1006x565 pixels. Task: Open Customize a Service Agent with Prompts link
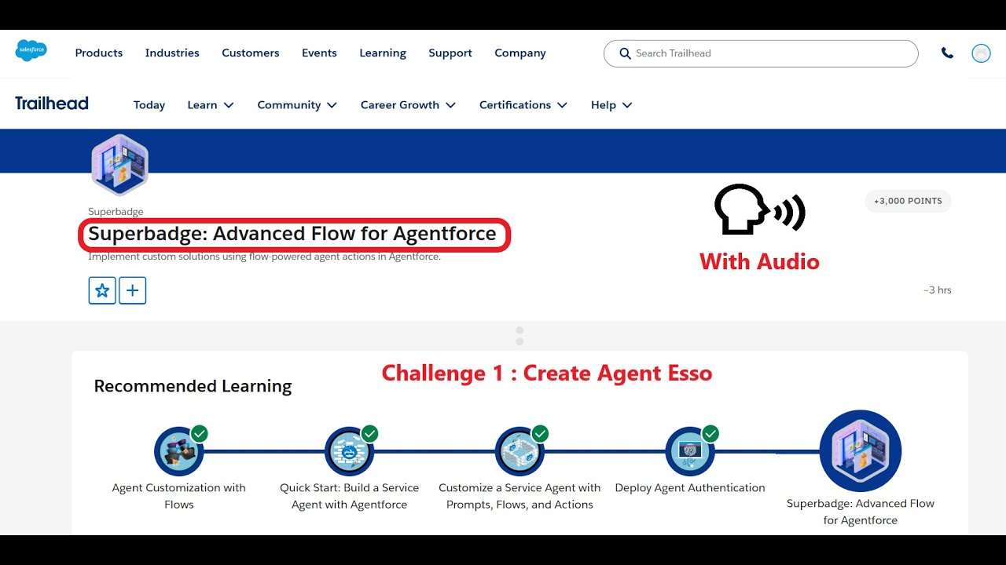(x=520, y=496)
